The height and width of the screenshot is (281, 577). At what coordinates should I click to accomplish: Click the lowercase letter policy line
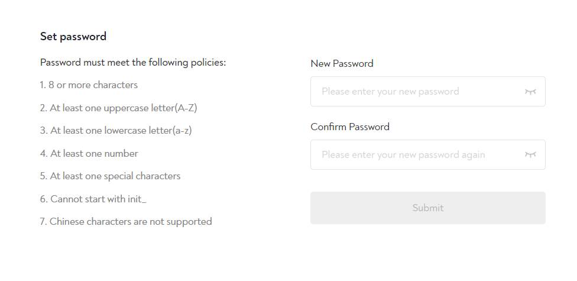[x=116, y=131]
